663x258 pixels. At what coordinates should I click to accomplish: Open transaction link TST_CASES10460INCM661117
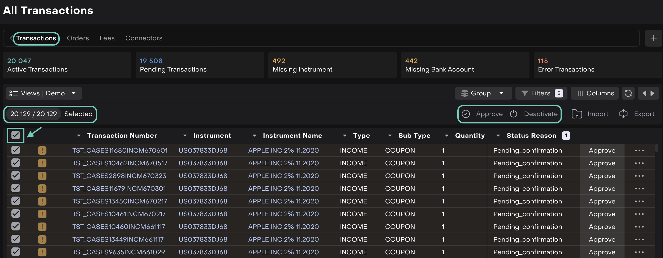coord(119,227)
